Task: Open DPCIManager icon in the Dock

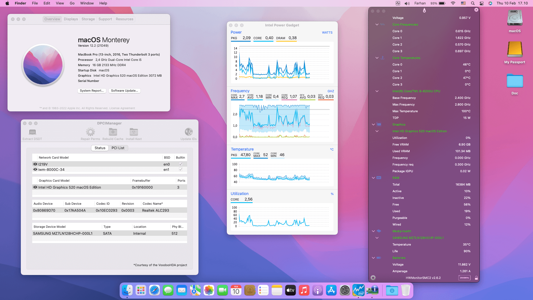Action: pyautogui.click(x=372, y=291)
